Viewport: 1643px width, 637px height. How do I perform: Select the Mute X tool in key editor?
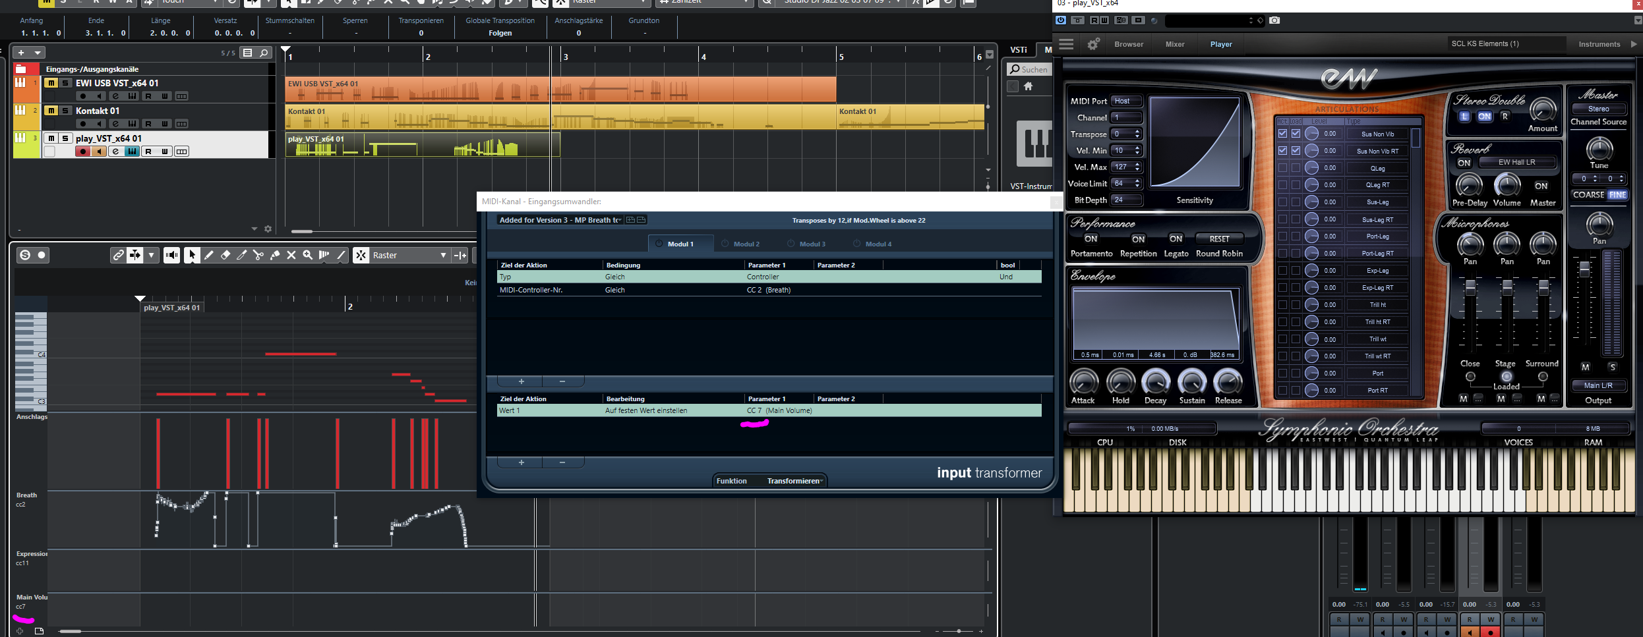(x=291, y=256)
